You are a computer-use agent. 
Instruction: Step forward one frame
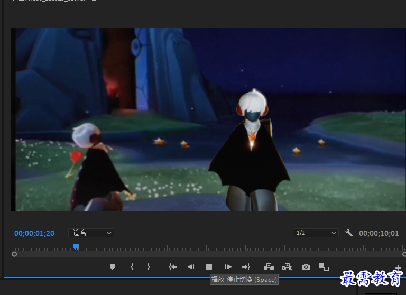coord(228,267)
